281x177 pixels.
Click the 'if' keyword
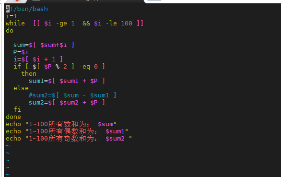(x=17, y=66)
